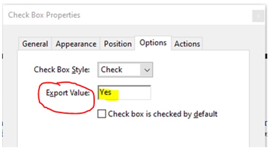Click the Check Box Properties title text

click(44, 15)
